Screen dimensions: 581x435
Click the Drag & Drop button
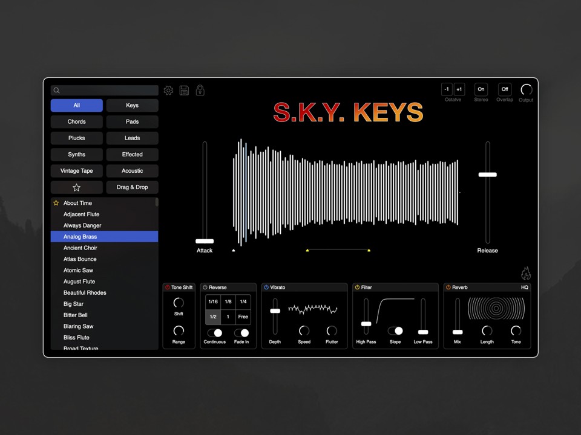pos(133,187)
